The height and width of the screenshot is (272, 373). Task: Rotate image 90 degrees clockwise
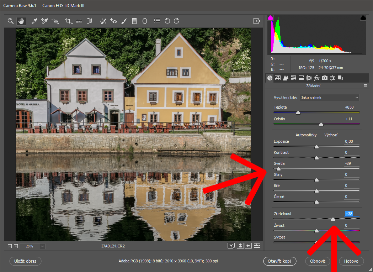[176, 21]
